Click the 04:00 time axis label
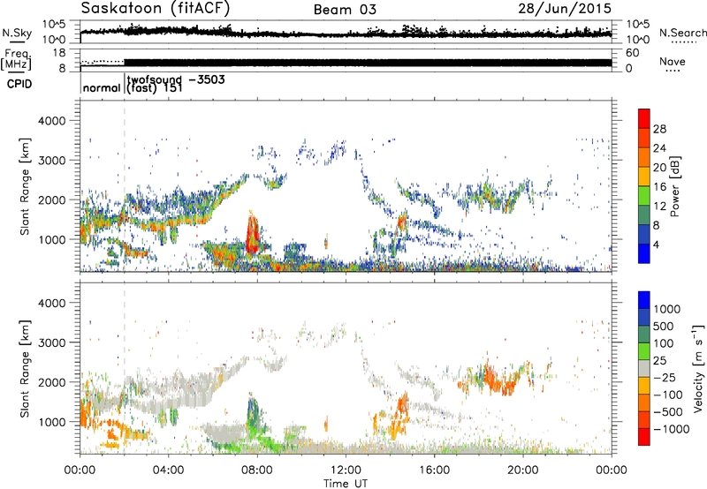707x489 pixels. tap(168, 470)
